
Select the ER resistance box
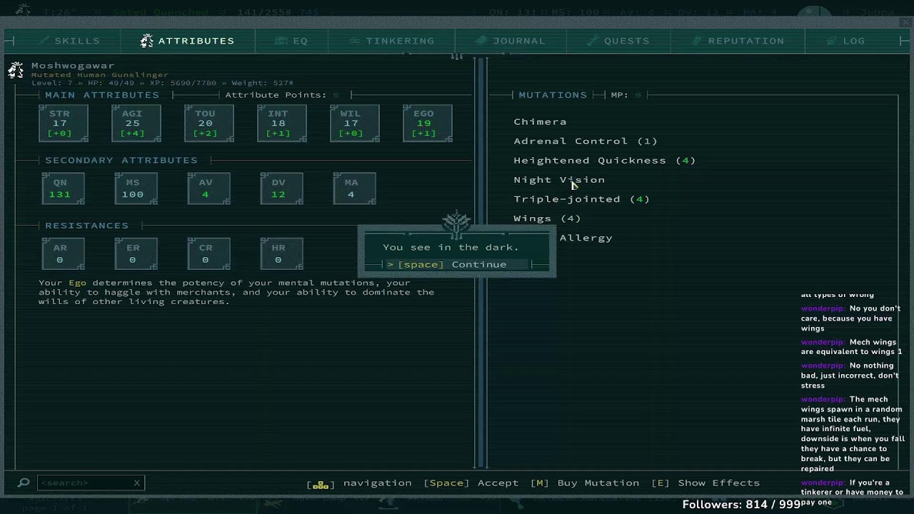(136, 253)
